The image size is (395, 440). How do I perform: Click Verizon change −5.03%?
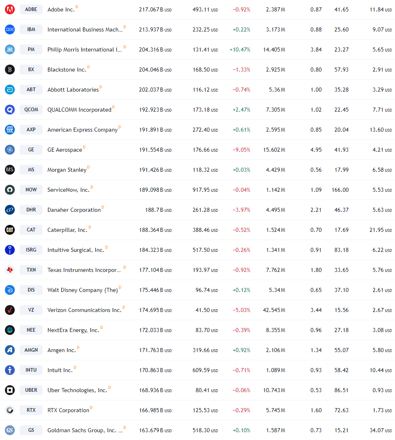242,310
